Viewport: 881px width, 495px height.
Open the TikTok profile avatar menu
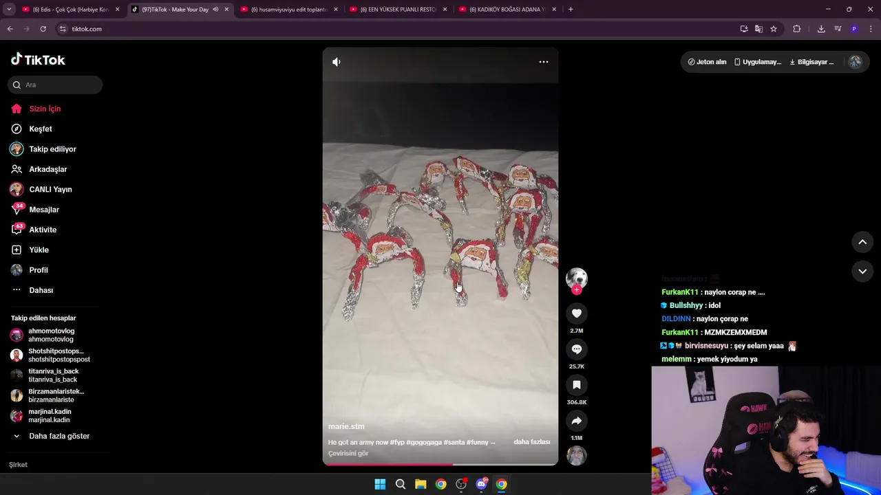tap(855, 62)
